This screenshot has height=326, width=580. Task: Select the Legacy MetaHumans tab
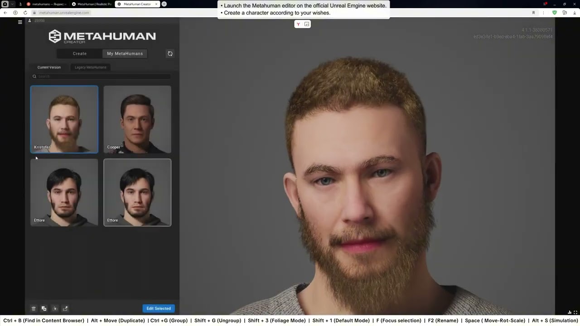[91, 67]
